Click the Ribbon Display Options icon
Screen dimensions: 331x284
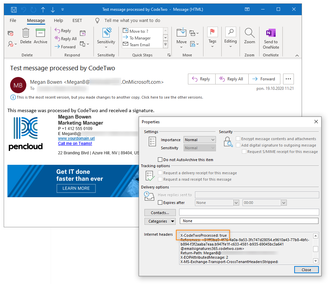pos(247,9)
